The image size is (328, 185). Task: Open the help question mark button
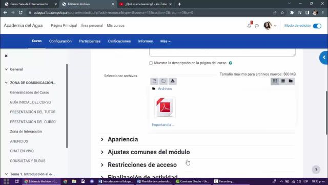tap(316, 170)
